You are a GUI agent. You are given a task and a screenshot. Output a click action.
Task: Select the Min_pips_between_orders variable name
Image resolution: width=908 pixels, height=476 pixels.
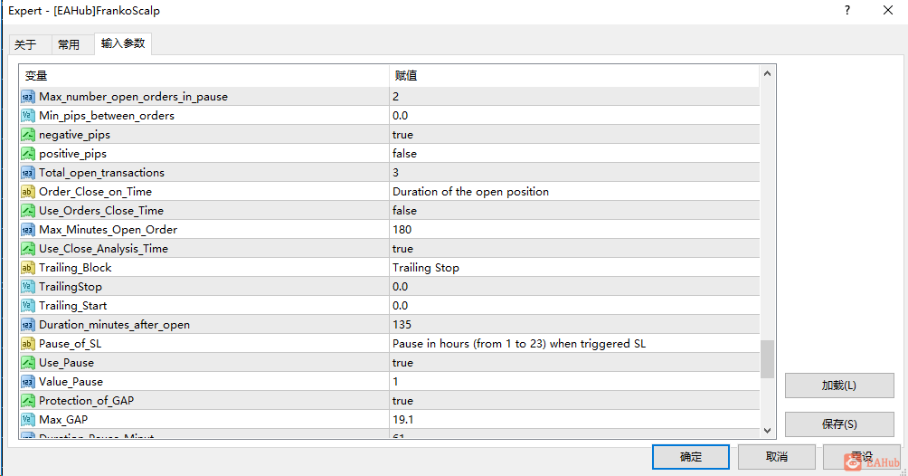[x=107, y=115]
